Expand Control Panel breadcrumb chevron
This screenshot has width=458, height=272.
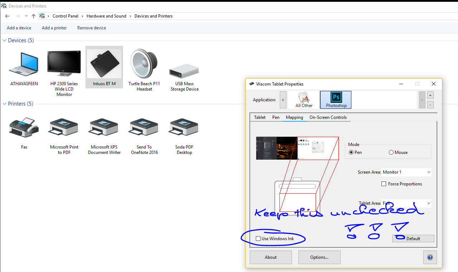point(82,16)
